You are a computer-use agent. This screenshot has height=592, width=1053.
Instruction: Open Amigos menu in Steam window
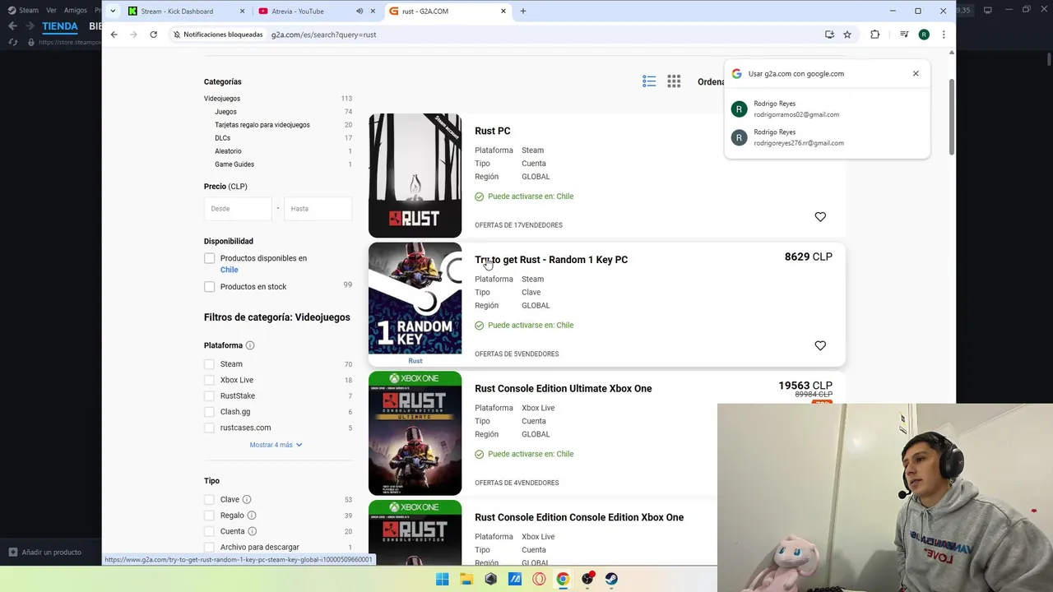(x=75, y=11)
